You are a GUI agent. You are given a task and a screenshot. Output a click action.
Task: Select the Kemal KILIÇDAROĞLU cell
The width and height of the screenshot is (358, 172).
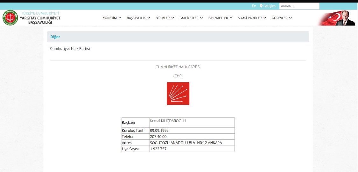[192, 123]
